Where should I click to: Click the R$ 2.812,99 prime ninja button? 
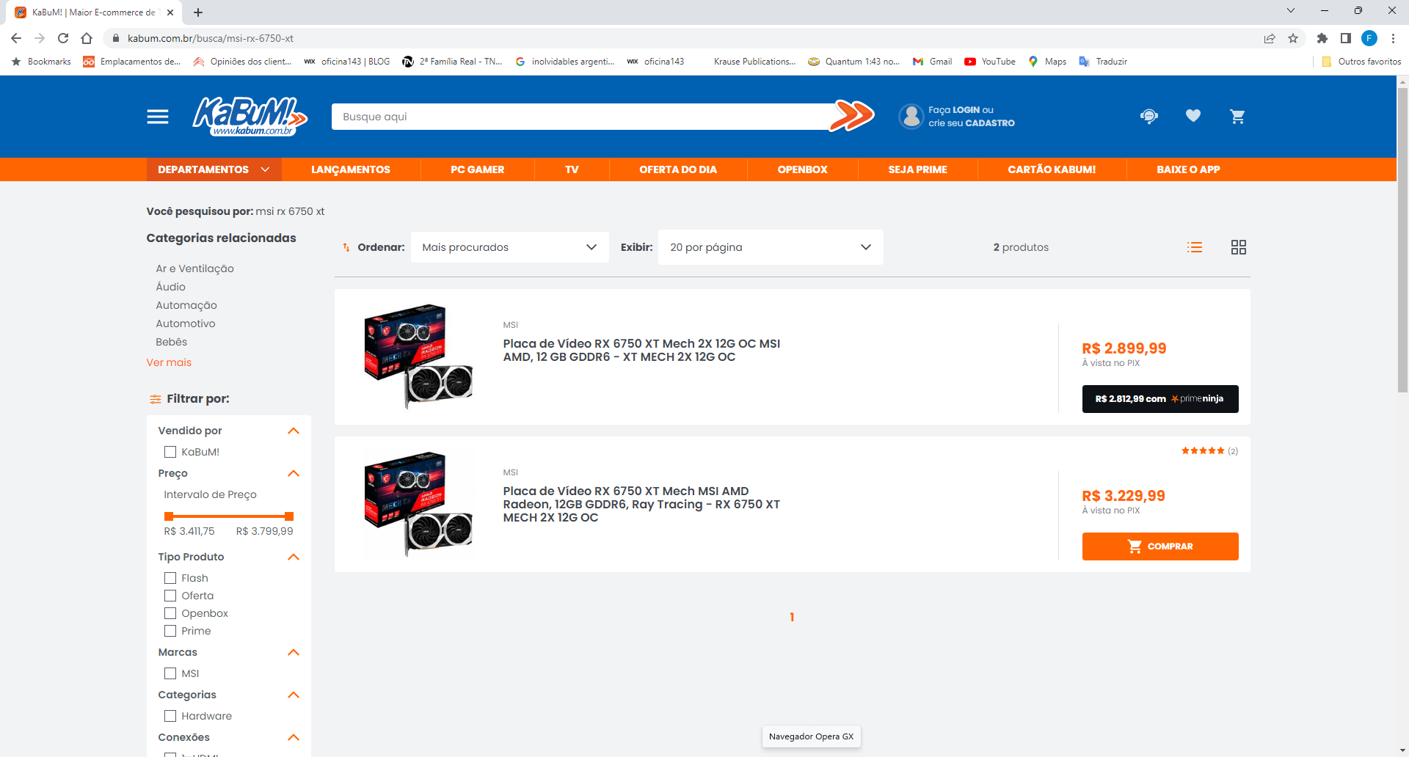click(1160, 399)
